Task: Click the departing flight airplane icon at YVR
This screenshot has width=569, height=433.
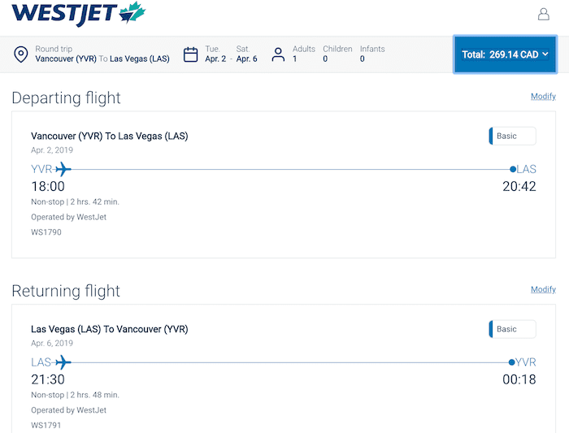Action: pyautogui.click(x=63, y=169)
